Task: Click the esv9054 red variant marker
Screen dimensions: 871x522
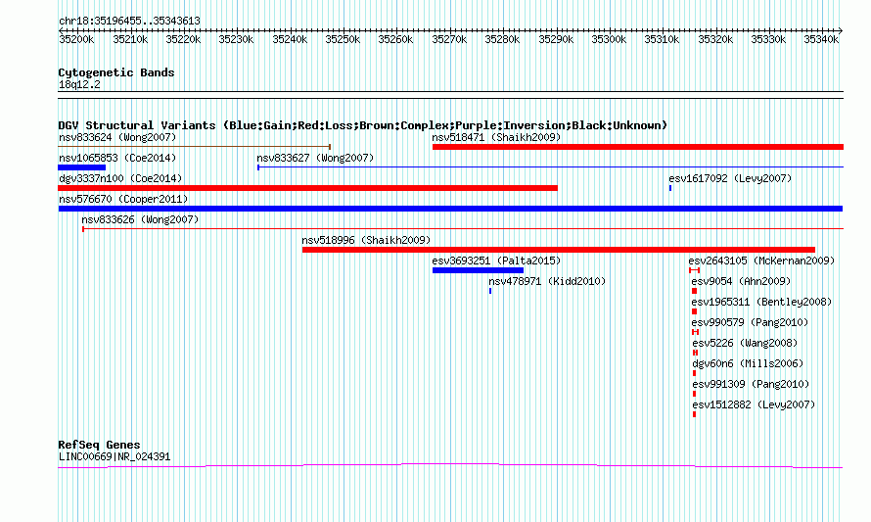Action: pyautogui.click(x=695, y=291)
